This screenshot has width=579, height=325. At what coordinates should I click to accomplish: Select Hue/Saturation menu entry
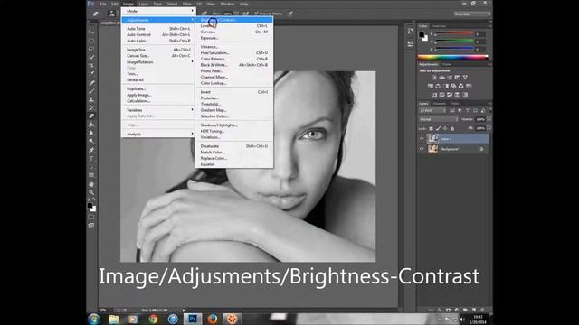click(x=234, y=52)
